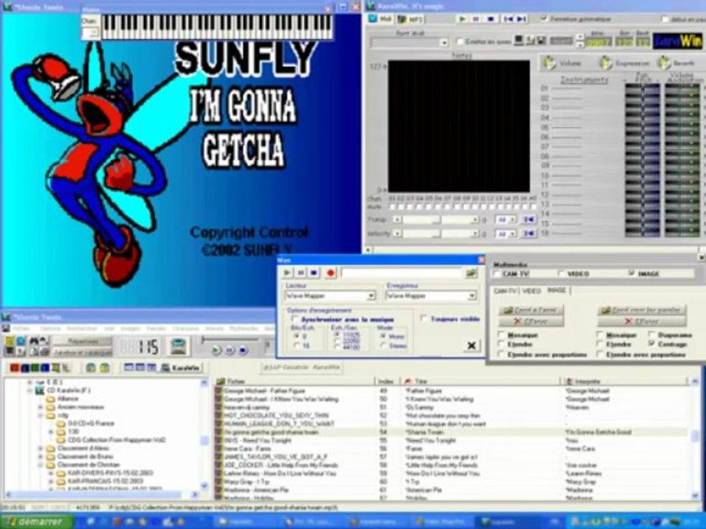Expand the Ancien nouveau folder
The width and height of the screenshot is (706, 529).
pyautogui.click(x=40, y=407)
